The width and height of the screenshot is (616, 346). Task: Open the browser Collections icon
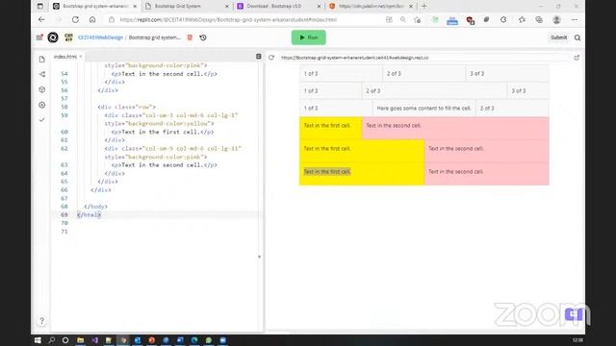[539, 19]
